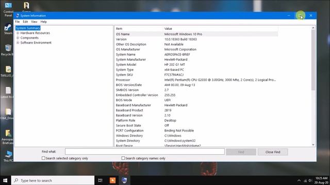Image resolution: width=330 pixels, height=185 pixels.
Task: Select the System Type row
Action: 196,70
